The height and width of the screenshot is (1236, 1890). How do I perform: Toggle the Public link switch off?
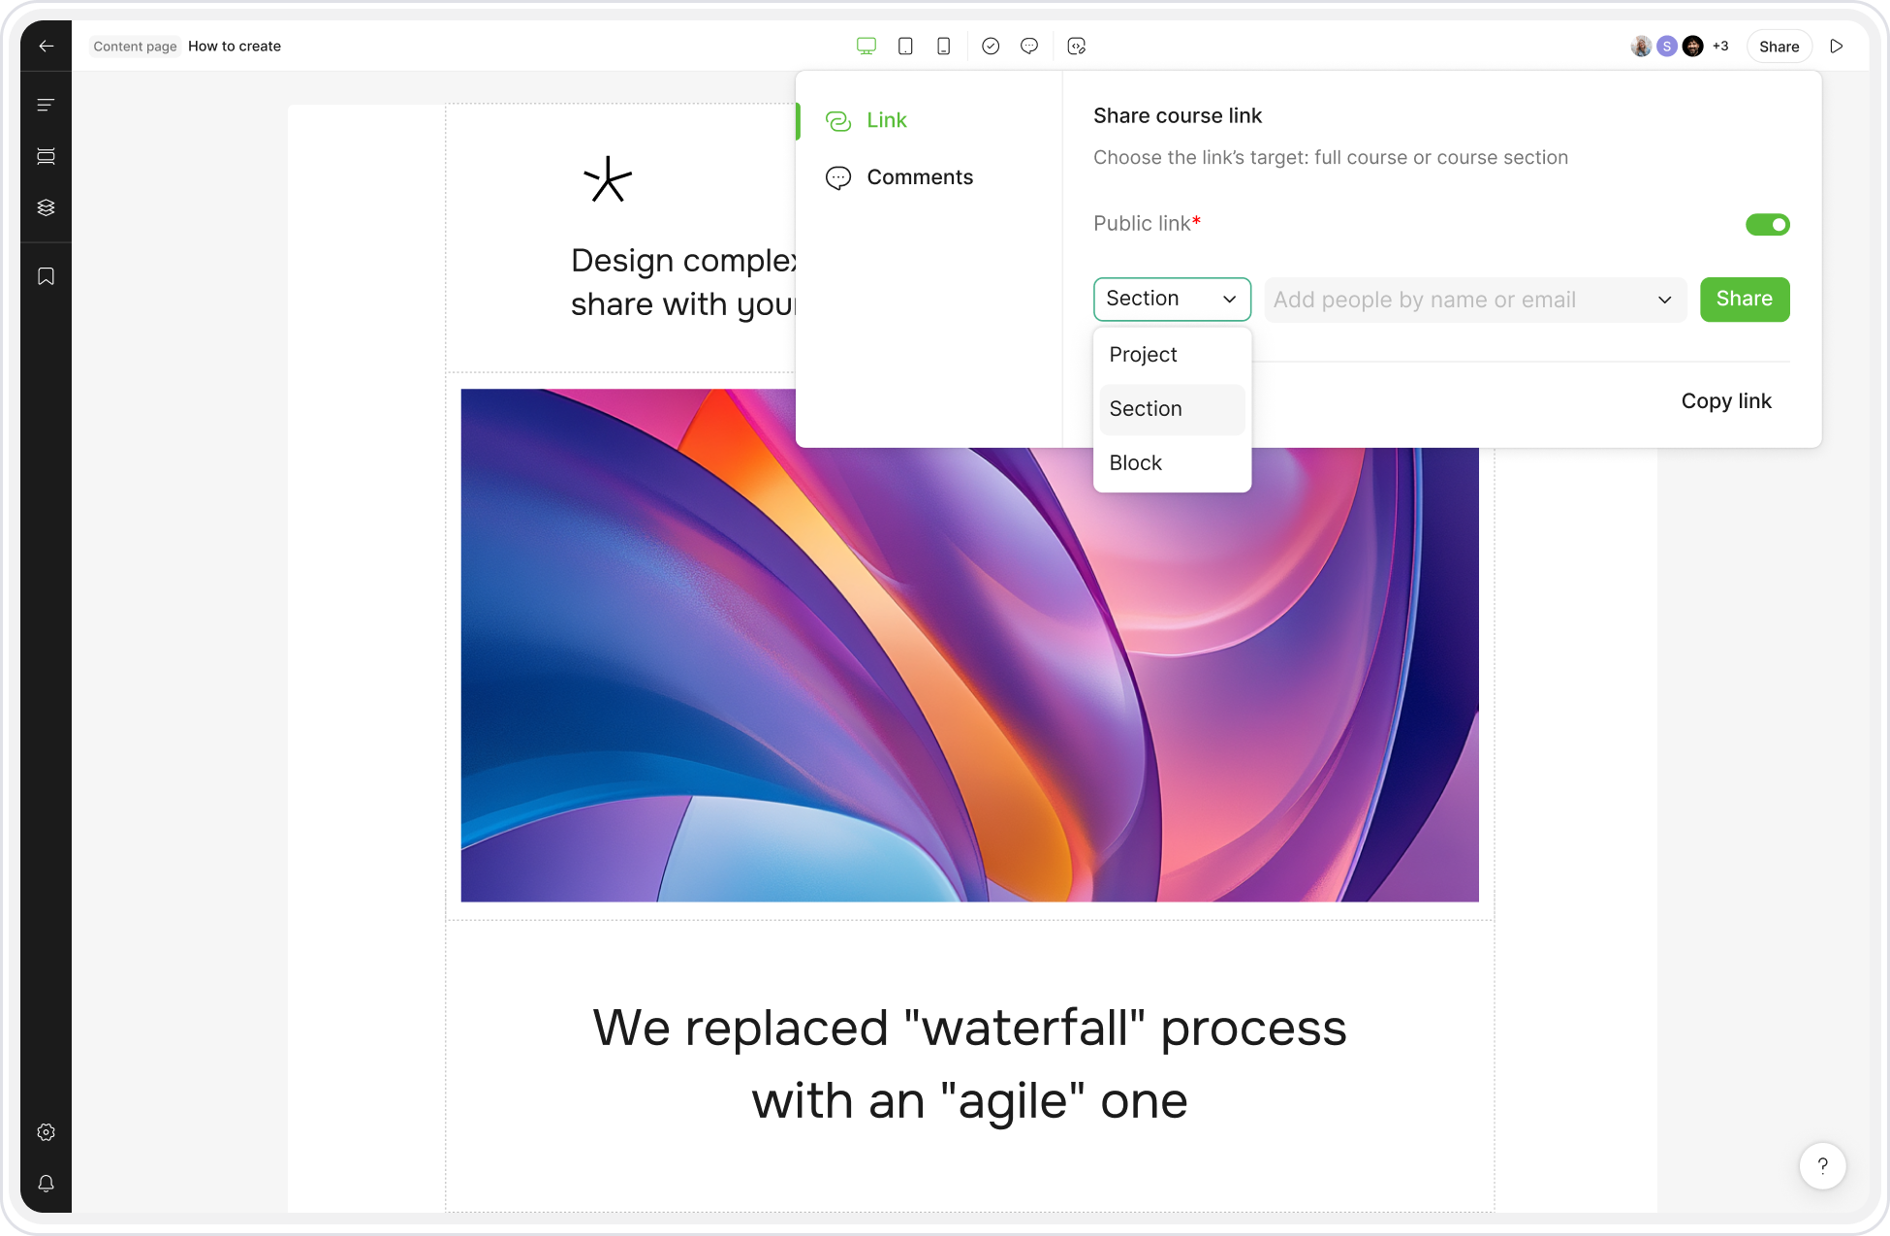click(x=1767, y=225)
